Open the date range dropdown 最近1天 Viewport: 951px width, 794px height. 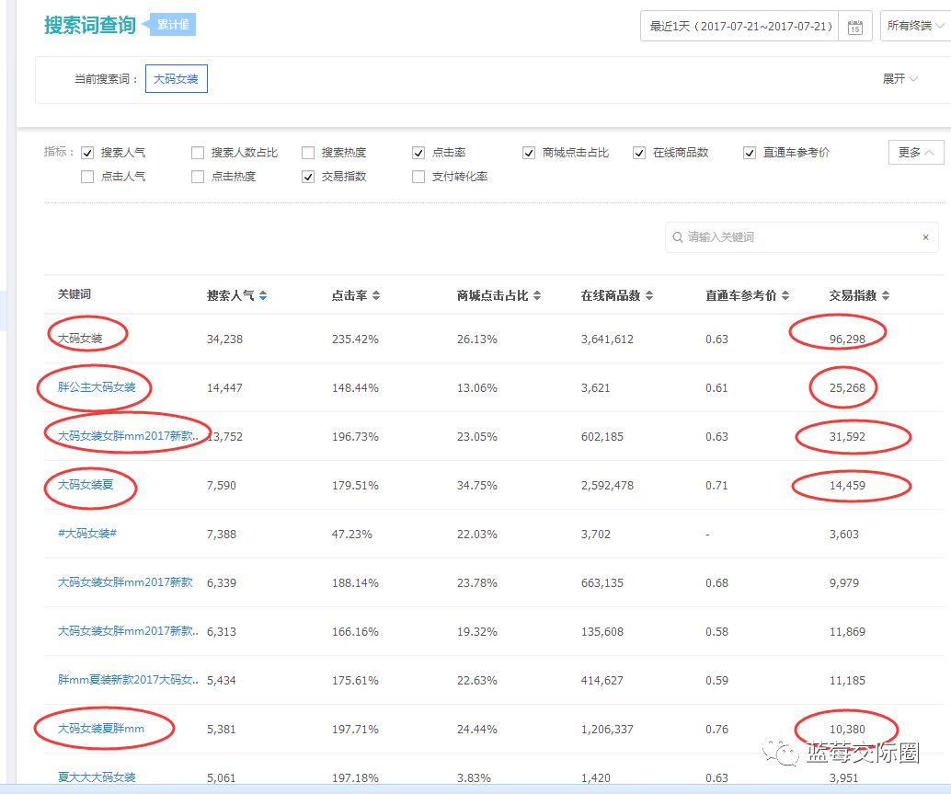tap(740, 26)
